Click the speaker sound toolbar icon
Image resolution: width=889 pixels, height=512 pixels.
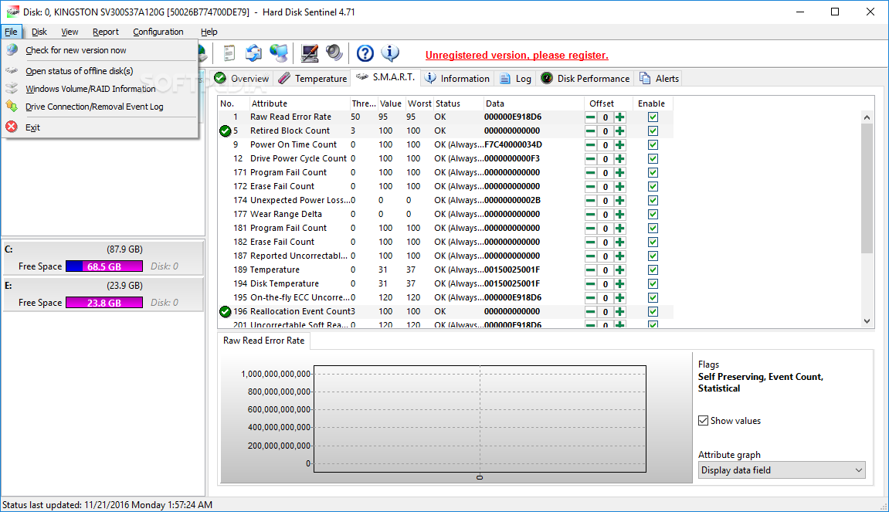tap(334, 53)
